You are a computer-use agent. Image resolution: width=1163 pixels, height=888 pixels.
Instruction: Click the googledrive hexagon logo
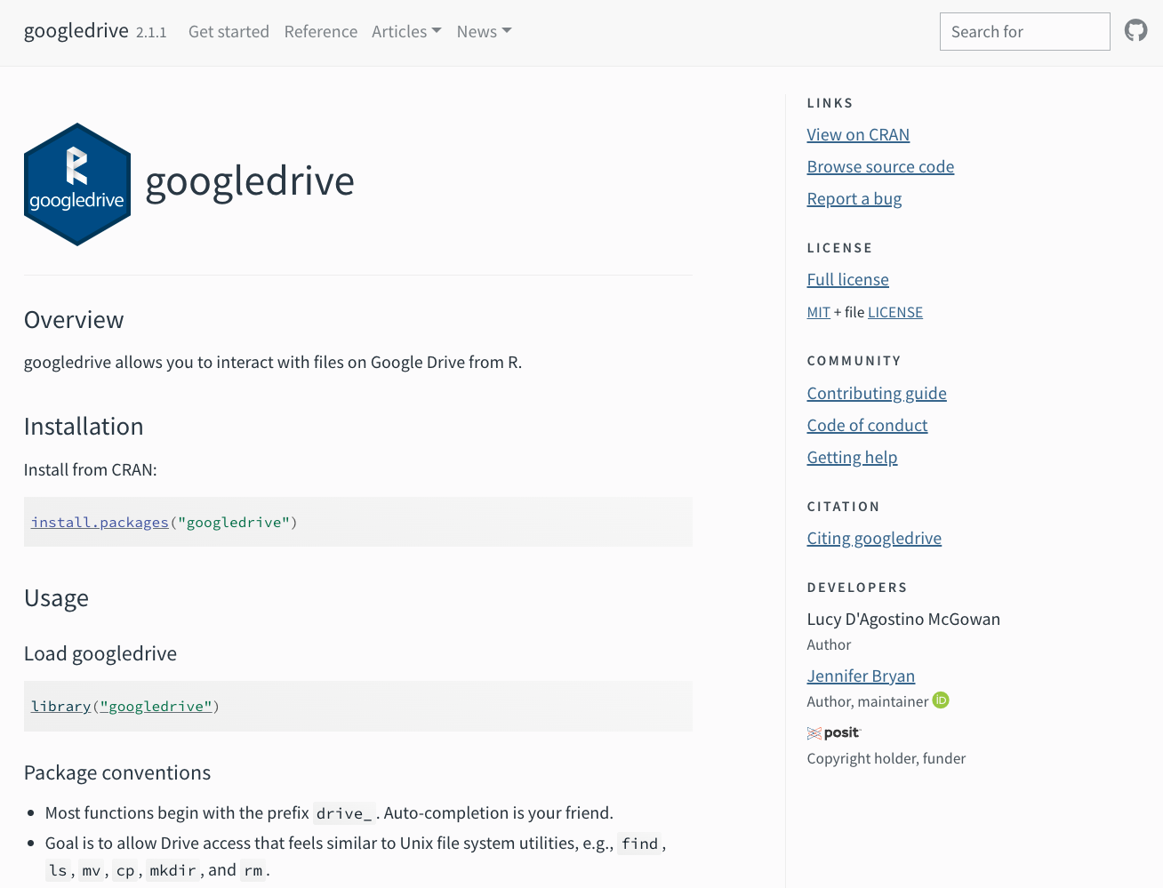pos(77,184)
